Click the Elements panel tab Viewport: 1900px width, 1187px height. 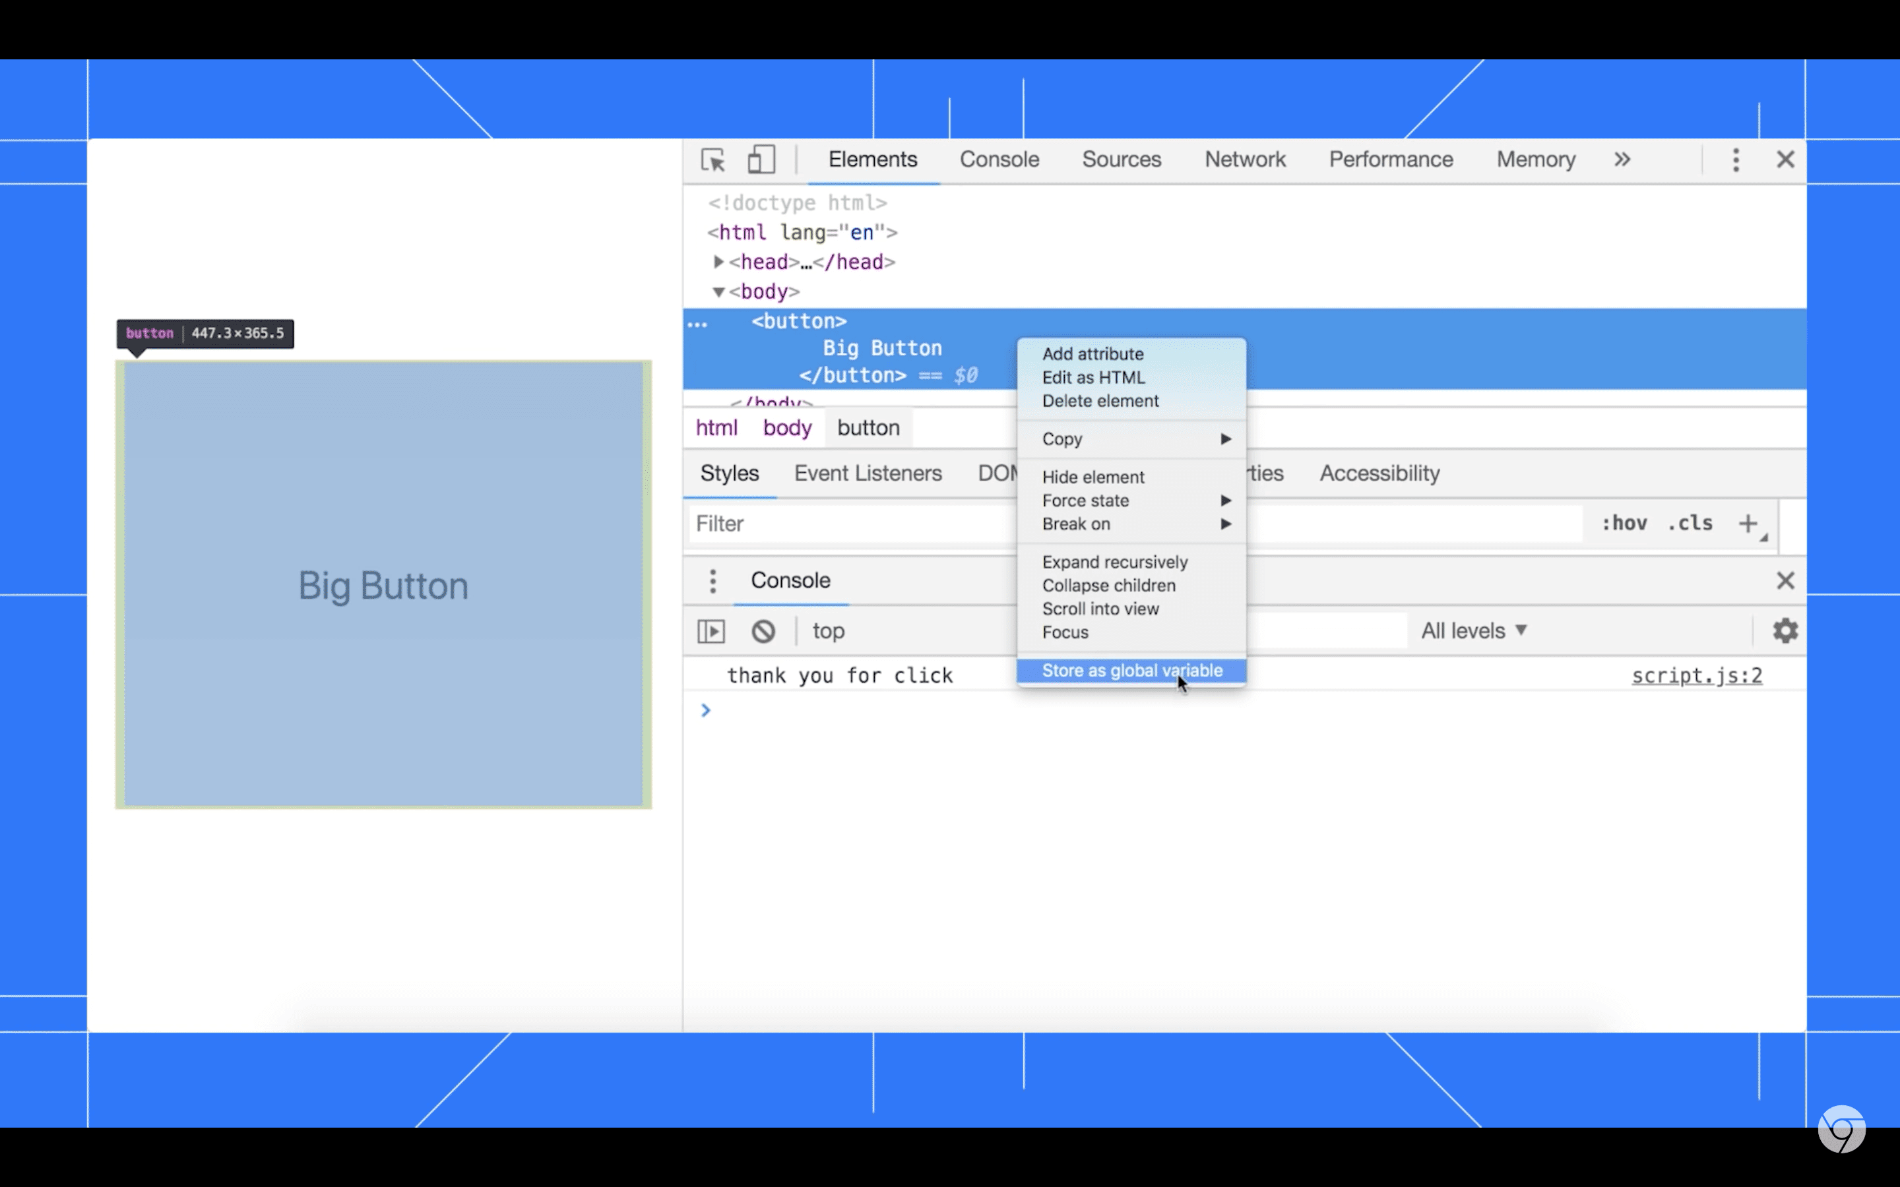pos(871,159)
